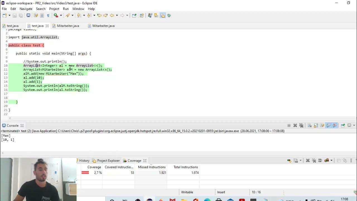The height and width of the screenshot is (201, 357).
Task: Click the Save All toolbar icon
Action: point(21,16)
